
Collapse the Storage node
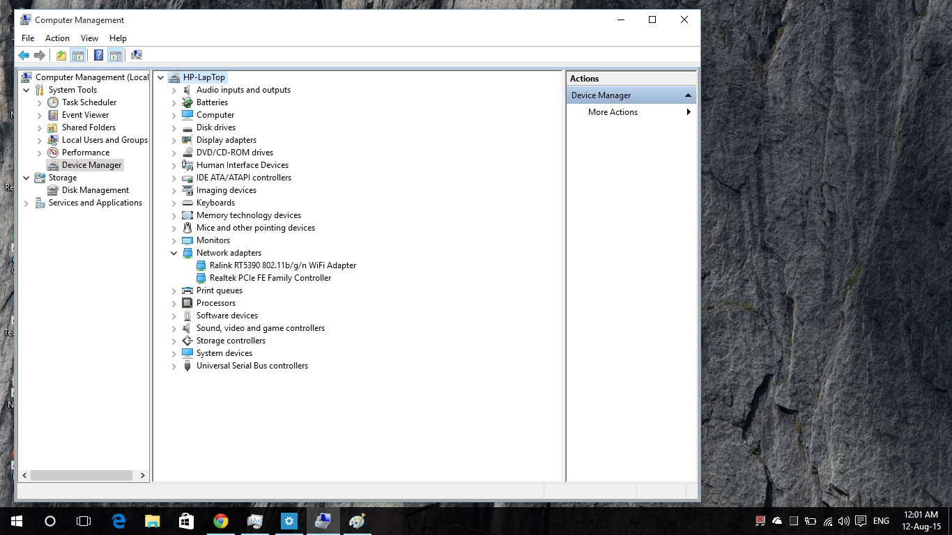(26, 178)
